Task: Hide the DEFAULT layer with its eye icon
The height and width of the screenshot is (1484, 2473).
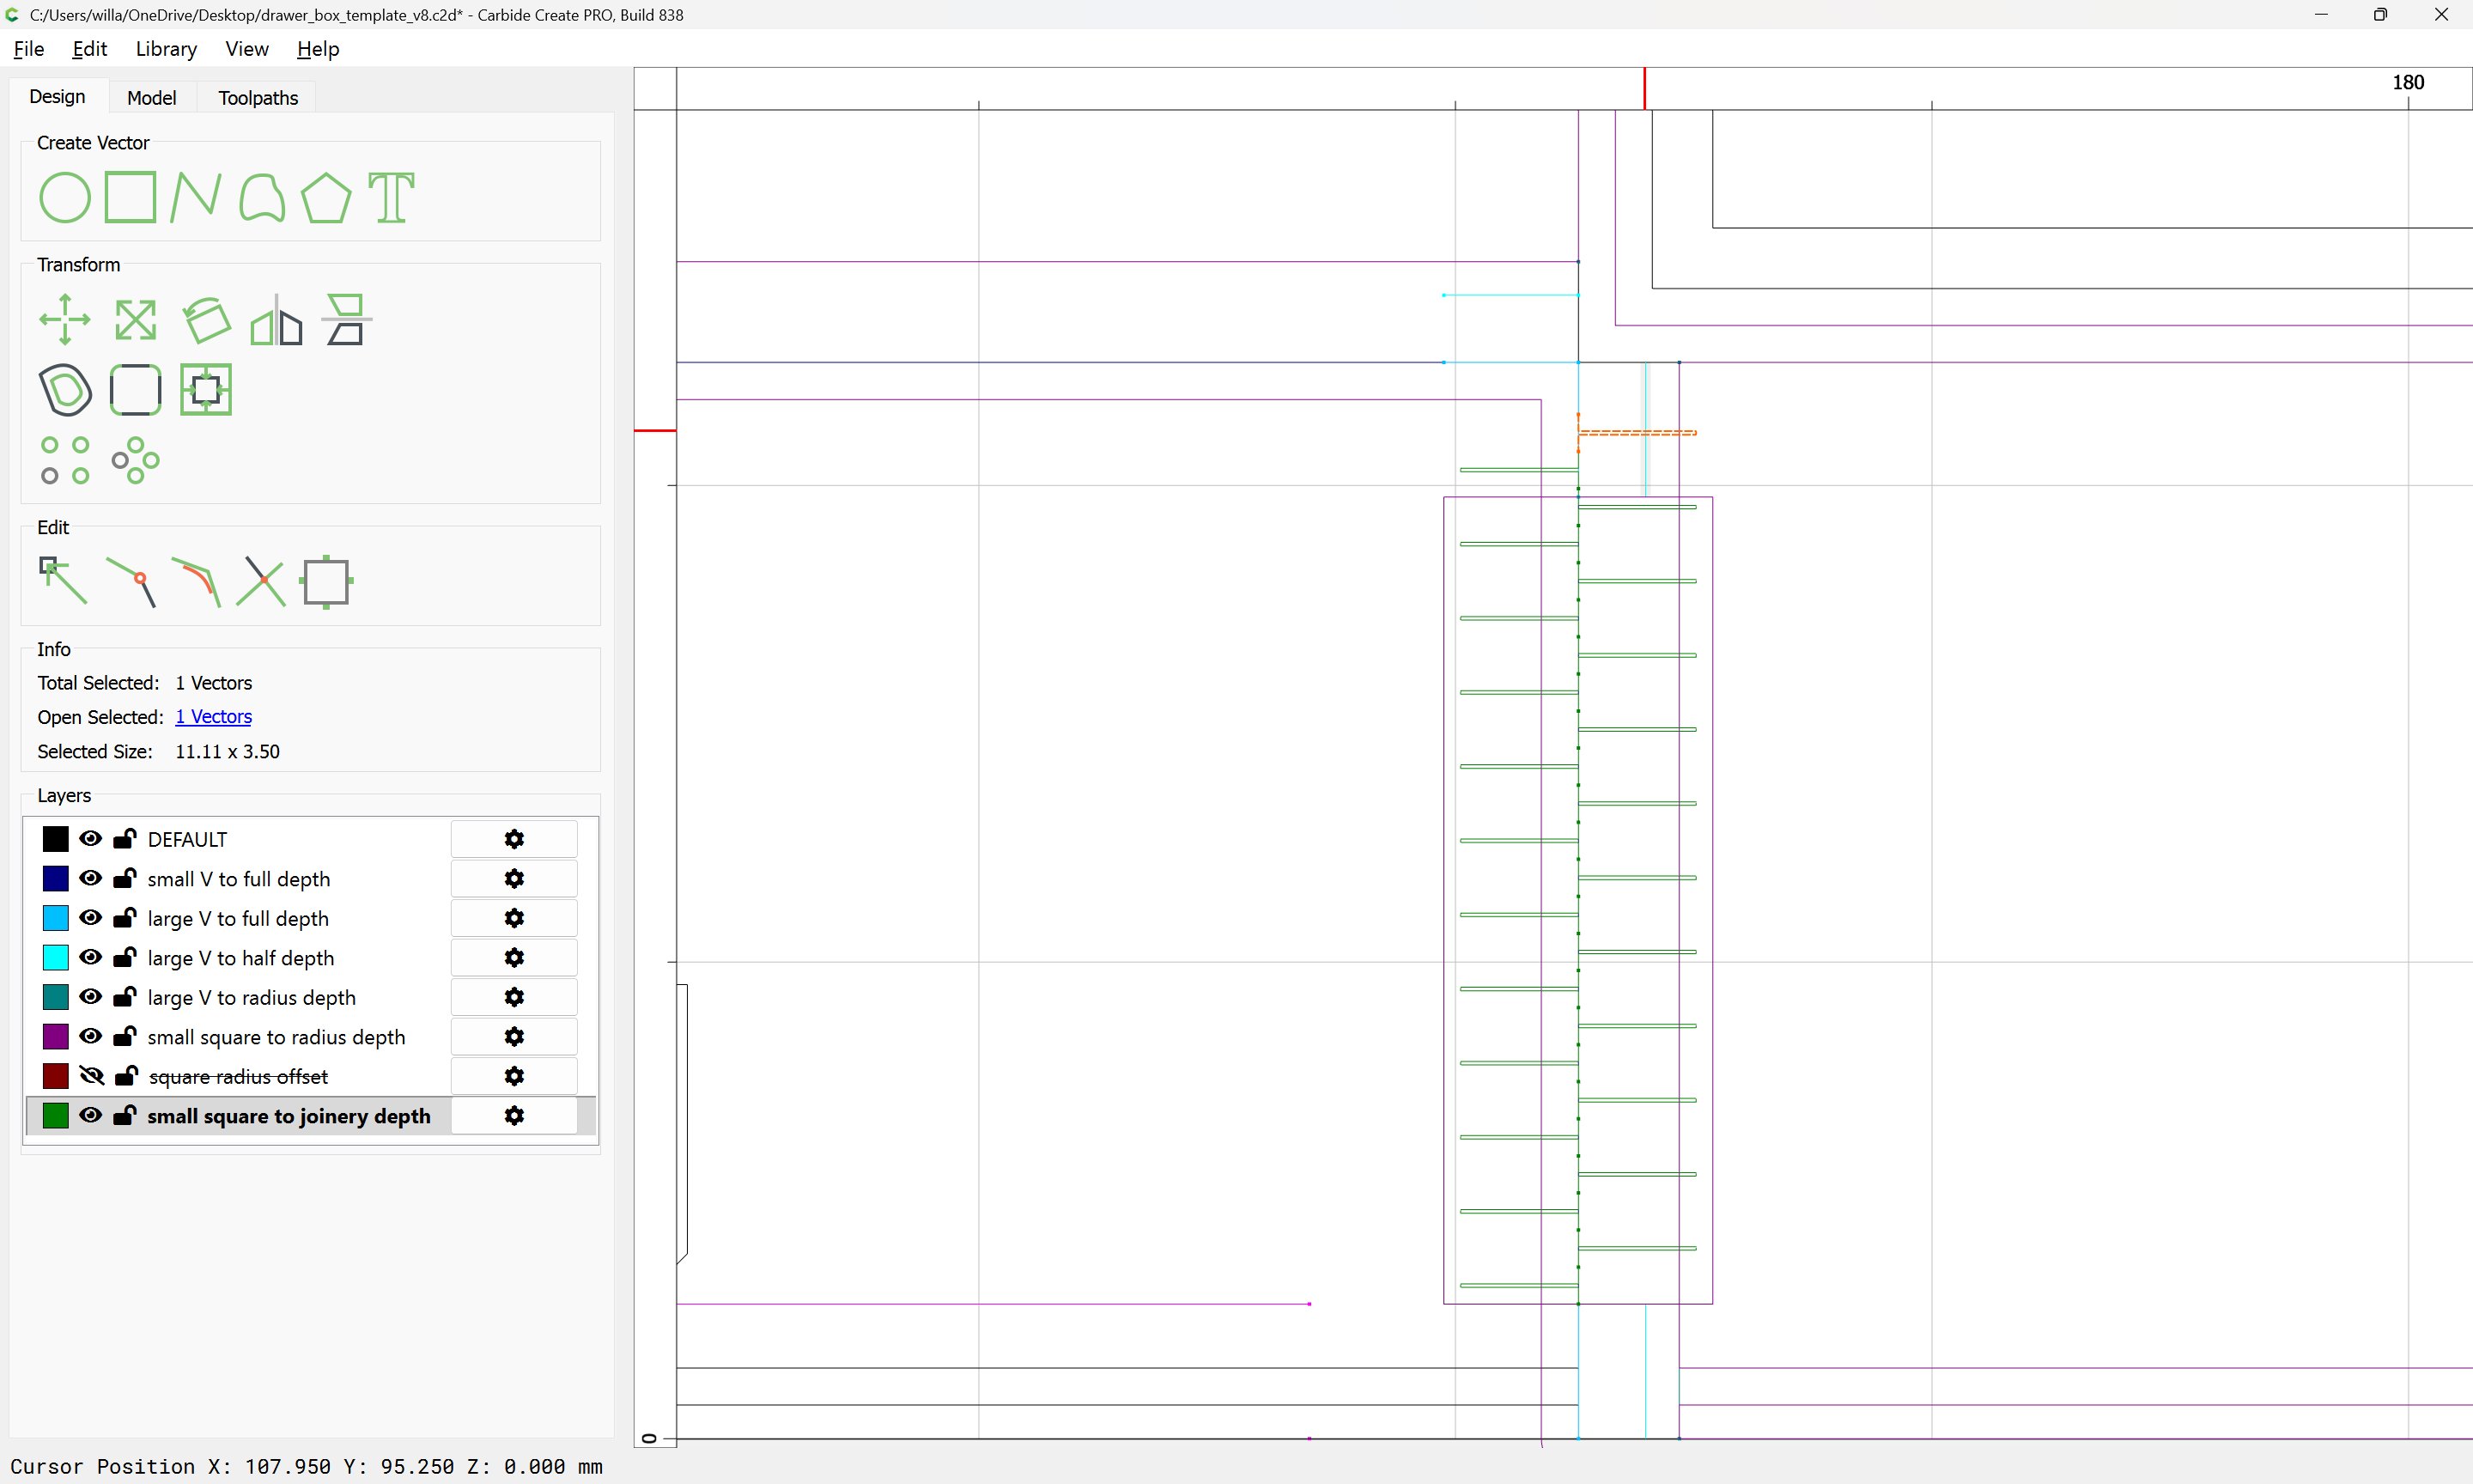Action: click(91, 839)
